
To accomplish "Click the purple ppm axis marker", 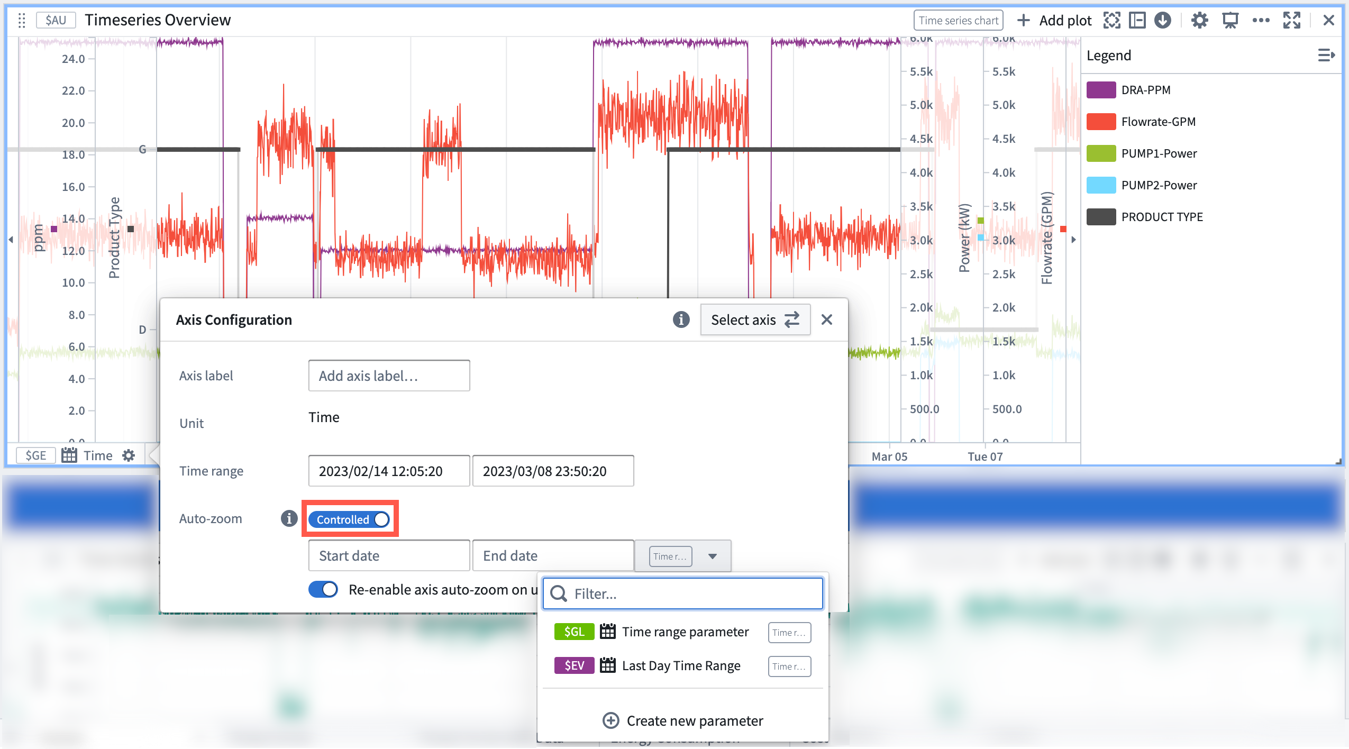I will (x=54, y=229).
